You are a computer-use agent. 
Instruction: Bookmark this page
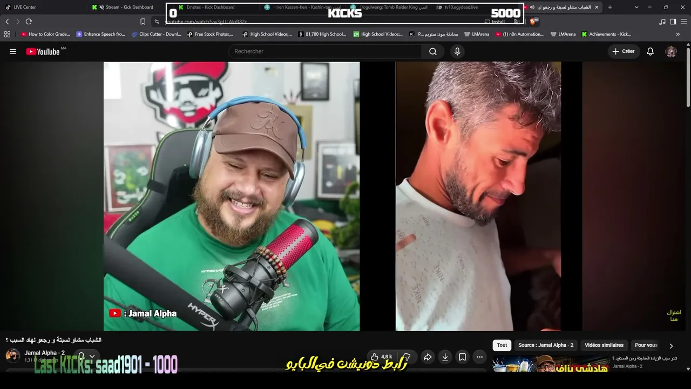point(143,22)
